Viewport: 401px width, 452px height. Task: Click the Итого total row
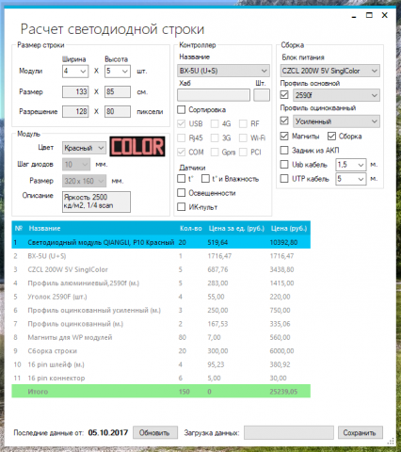[x=161, y=392]
